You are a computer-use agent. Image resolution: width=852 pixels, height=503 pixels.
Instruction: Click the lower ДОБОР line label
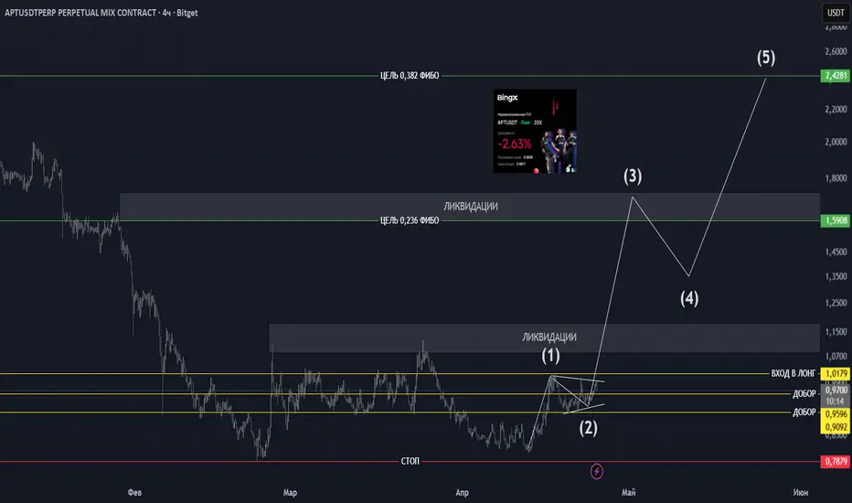[x=804, y=412]
